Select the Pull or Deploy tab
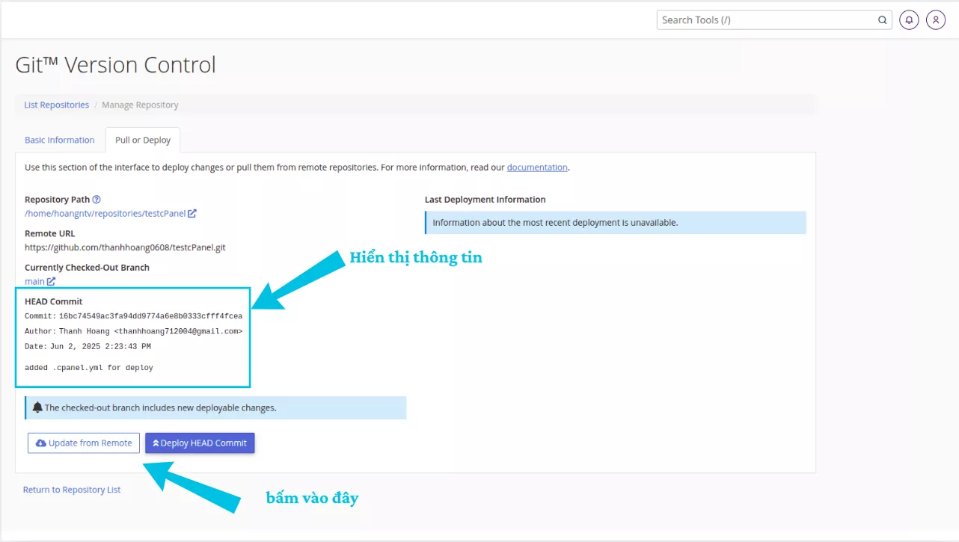This screenshot has width=959, height=542. [142, 140]
